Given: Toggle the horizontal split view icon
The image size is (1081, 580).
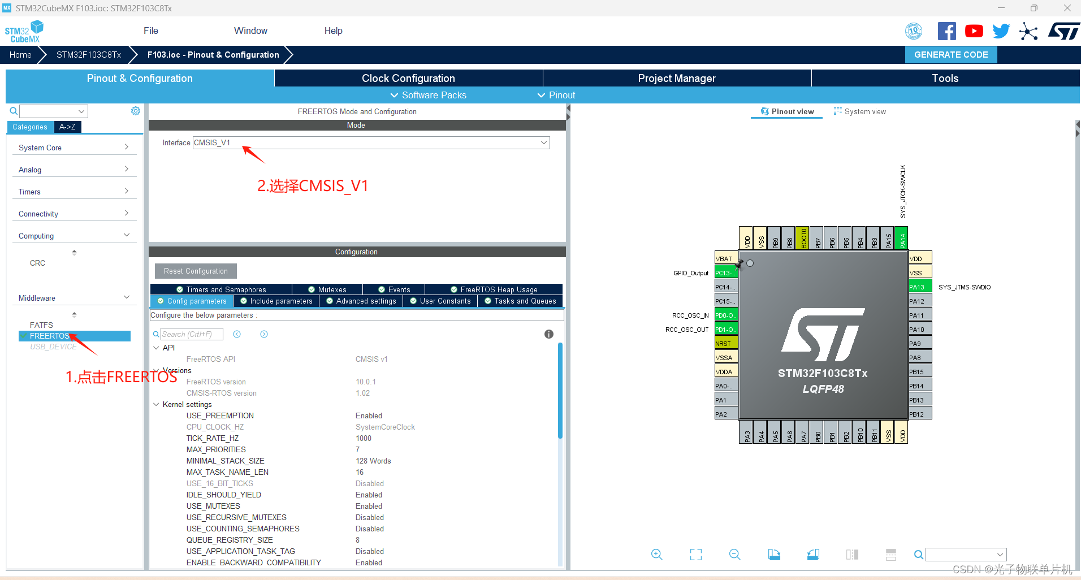Looking at the screenshot, I should pyautogui.click(x=891, y=555).
